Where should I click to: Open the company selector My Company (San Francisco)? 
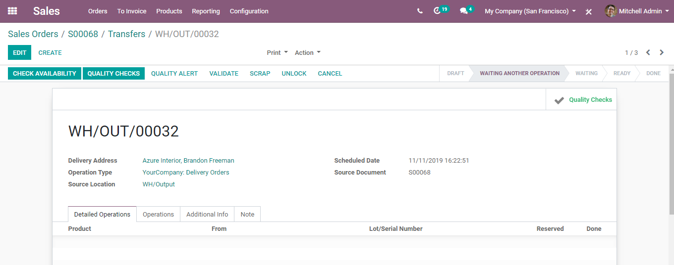tap(530, 11)
